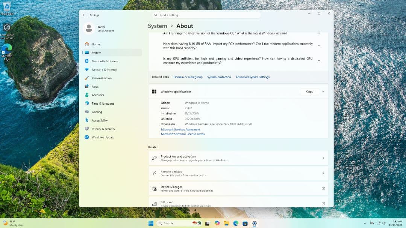
Task: Click the Privacy & security shield icon
Action: [87, 129]
